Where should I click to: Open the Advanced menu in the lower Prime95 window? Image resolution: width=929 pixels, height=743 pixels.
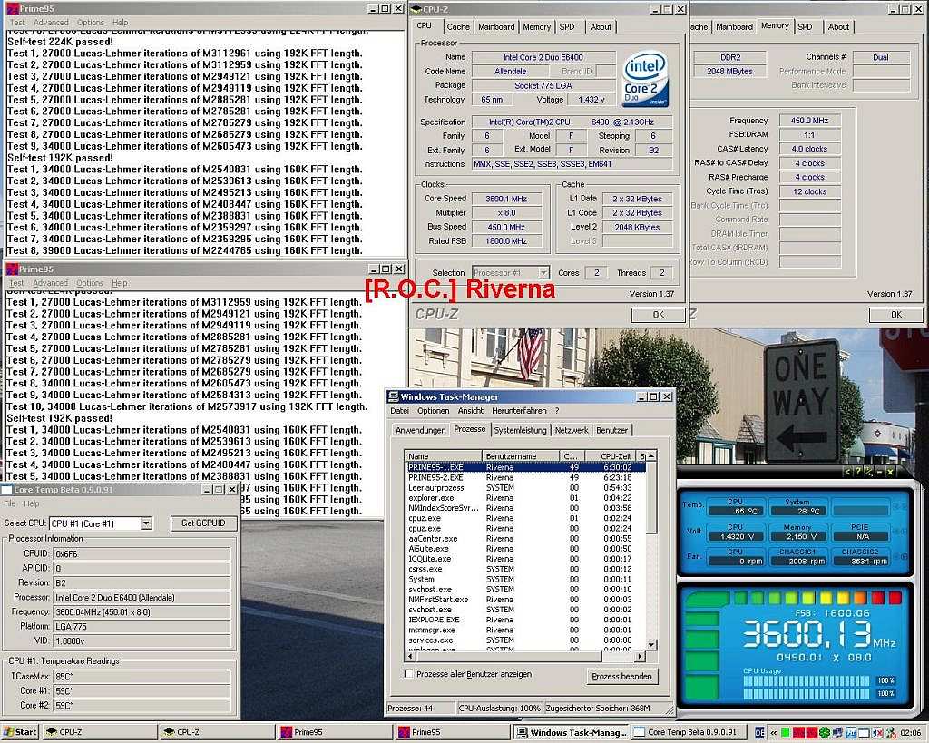click(51, 283)
